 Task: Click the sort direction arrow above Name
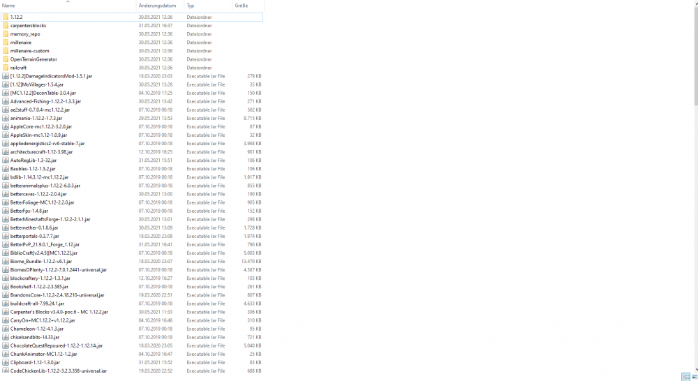[x=68, y=2]
